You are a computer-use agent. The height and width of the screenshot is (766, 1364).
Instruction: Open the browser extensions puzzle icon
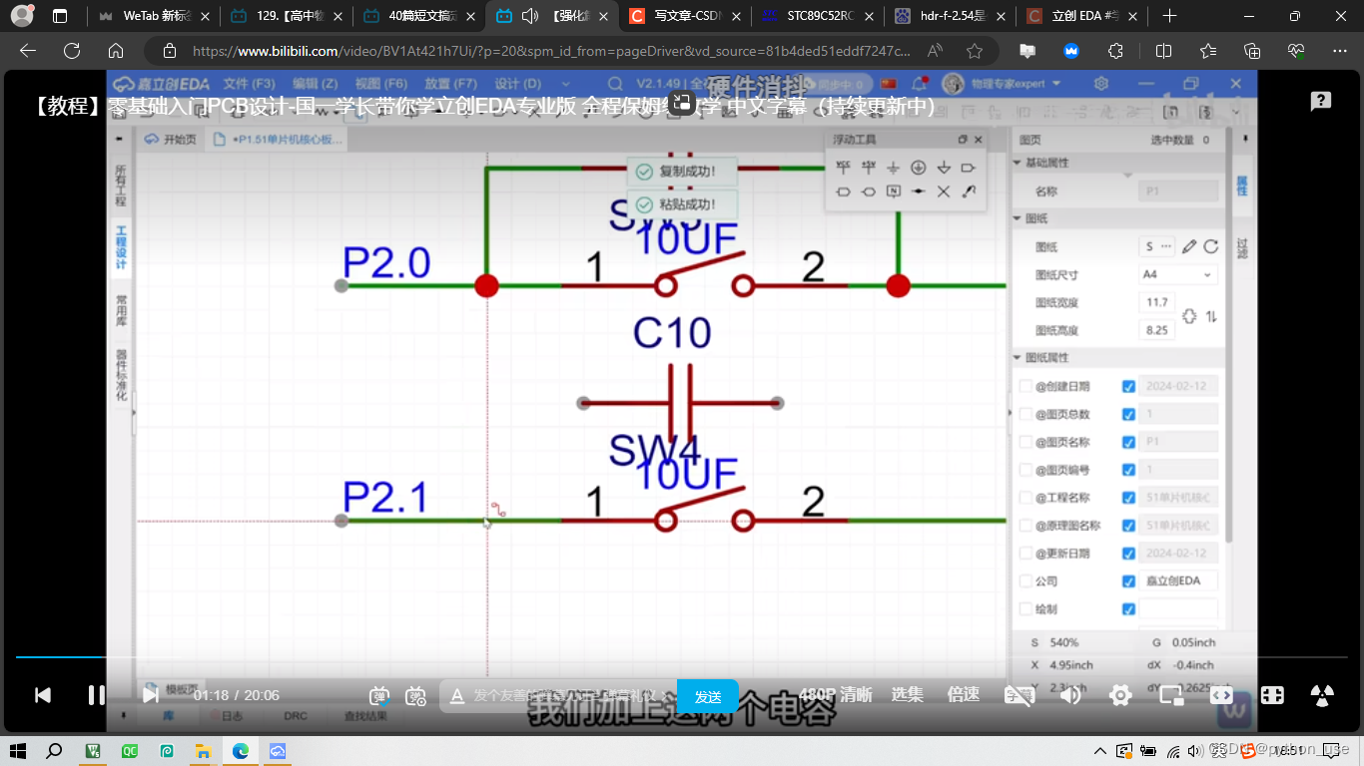click(1115, 51)
